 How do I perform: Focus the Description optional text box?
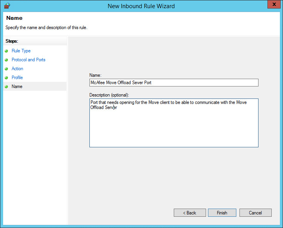pos(174,123)
